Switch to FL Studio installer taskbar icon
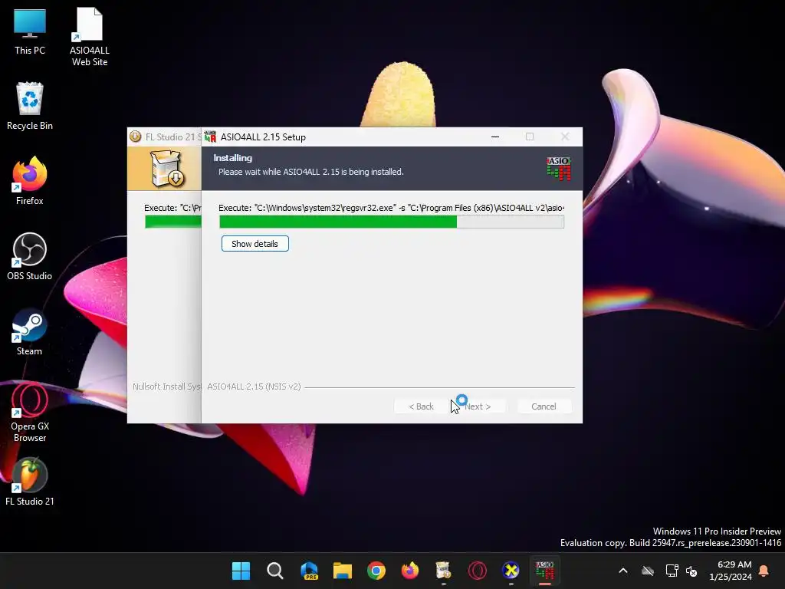The height and width of the screenshot is (589, 785). (444, 571)
